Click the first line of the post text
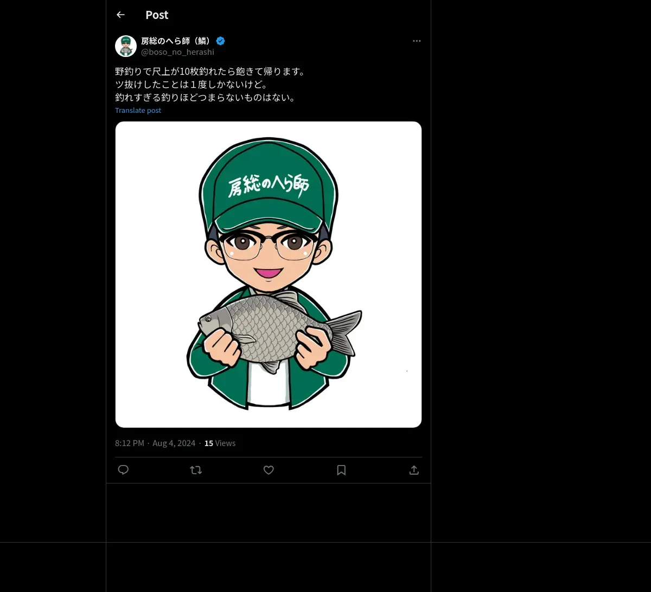This screenshot has width=651, height=592. 210,72
